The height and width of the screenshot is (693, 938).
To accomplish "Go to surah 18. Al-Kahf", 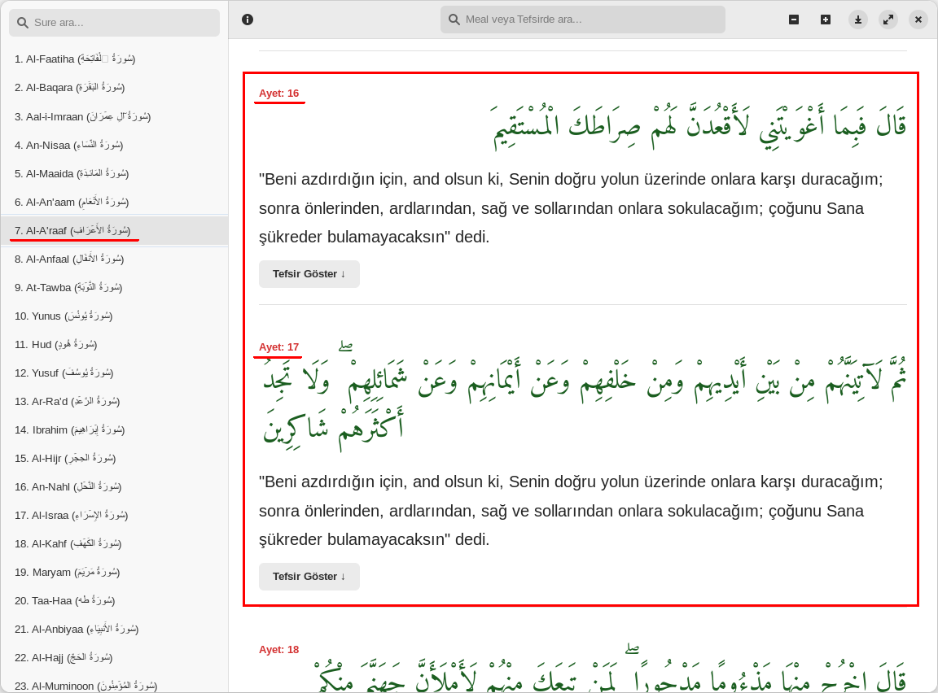I will [x=68, y=543].
